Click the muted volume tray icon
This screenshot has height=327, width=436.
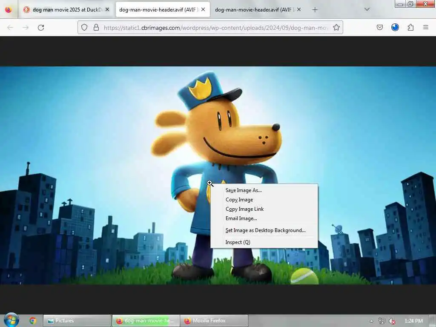(392, 321)
